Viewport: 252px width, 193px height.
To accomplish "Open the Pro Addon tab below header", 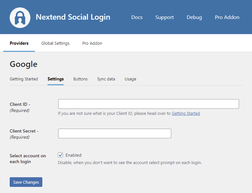I will [92, 43].
